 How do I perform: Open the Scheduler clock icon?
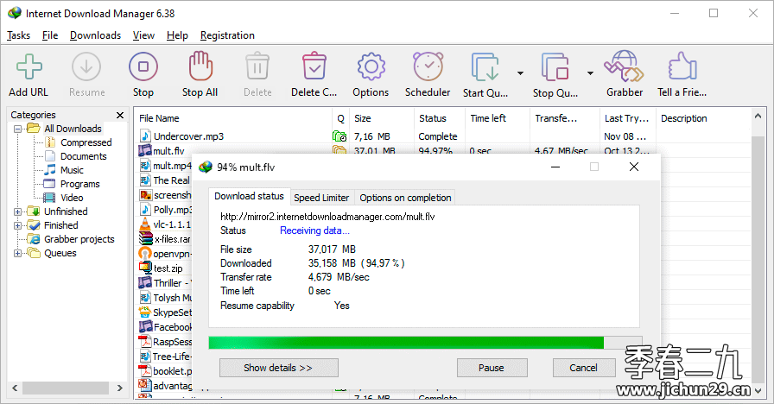point(428,66)
